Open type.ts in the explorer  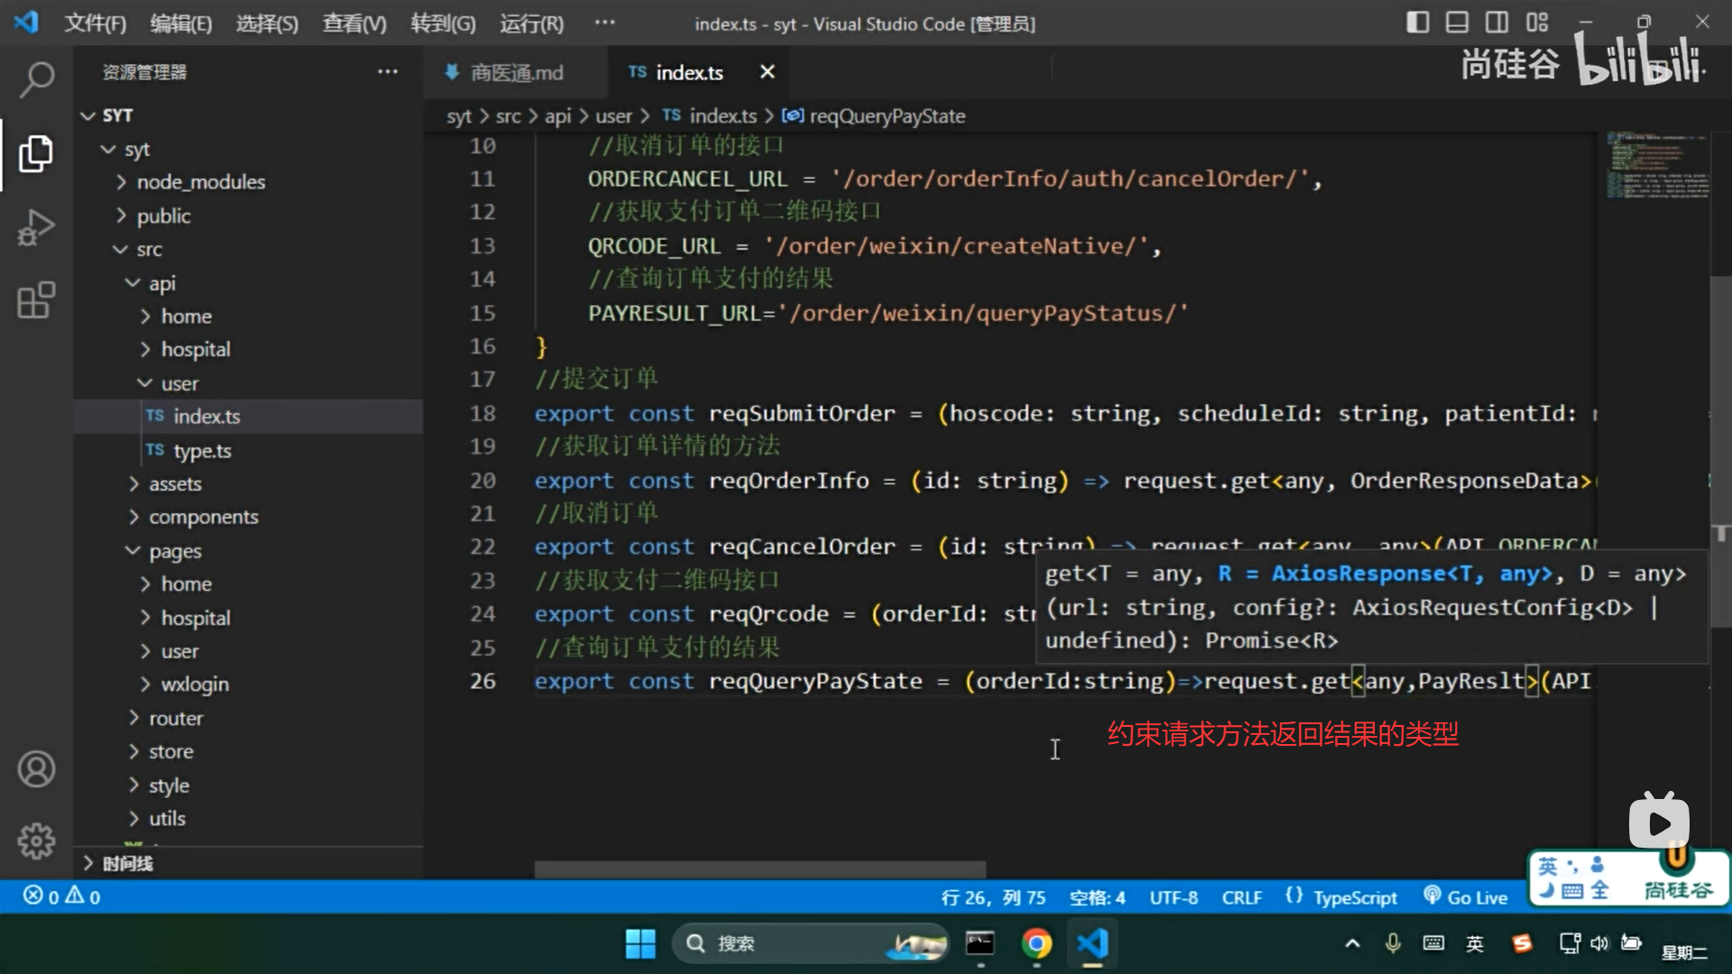tap(202, 450)
